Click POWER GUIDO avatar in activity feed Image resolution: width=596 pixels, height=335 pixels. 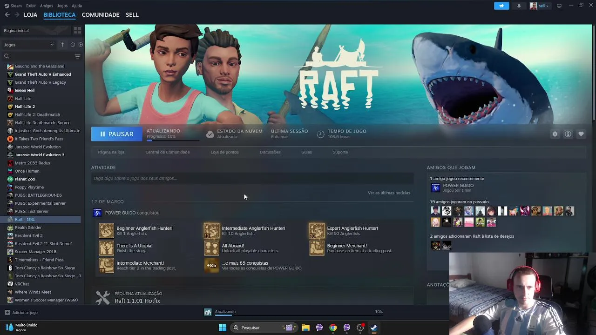[x=97, y=213]
